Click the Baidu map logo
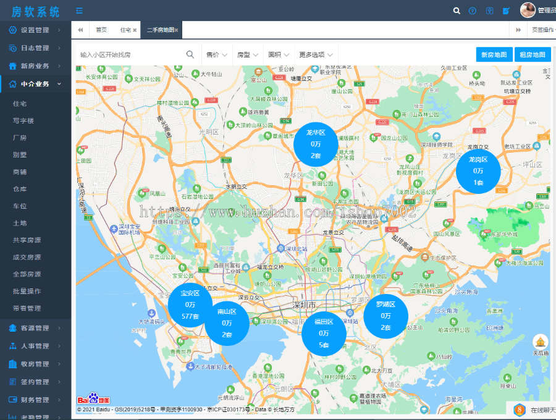Screen dimensions: 556x420 click(x=94, y=399)
